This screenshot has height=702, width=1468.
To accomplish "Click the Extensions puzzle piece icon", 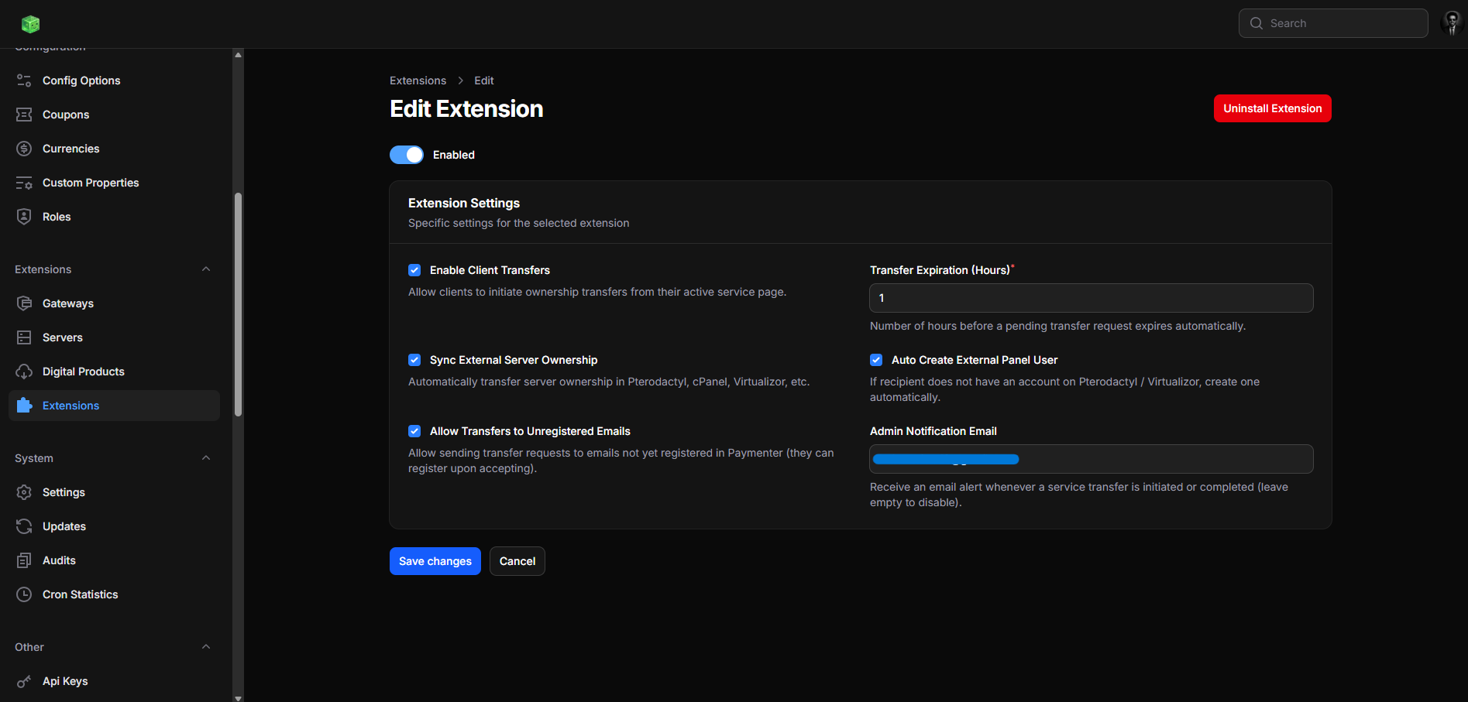I will click(x=24, y=406).
